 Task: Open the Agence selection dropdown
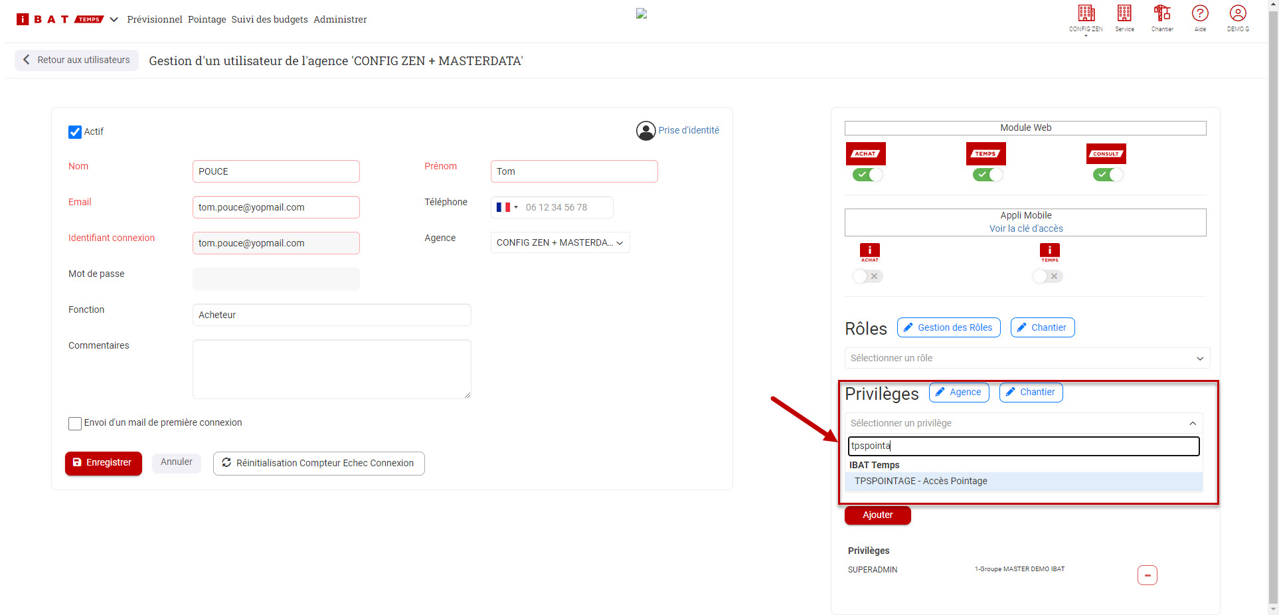(x=560, y=243)
